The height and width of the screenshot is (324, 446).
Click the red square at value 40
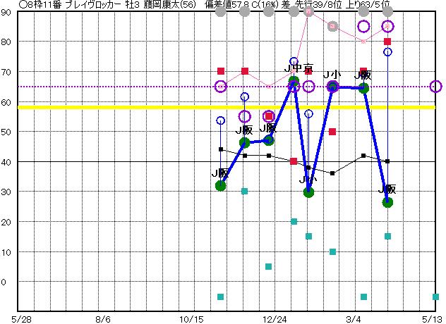click(x=294, y=161)
